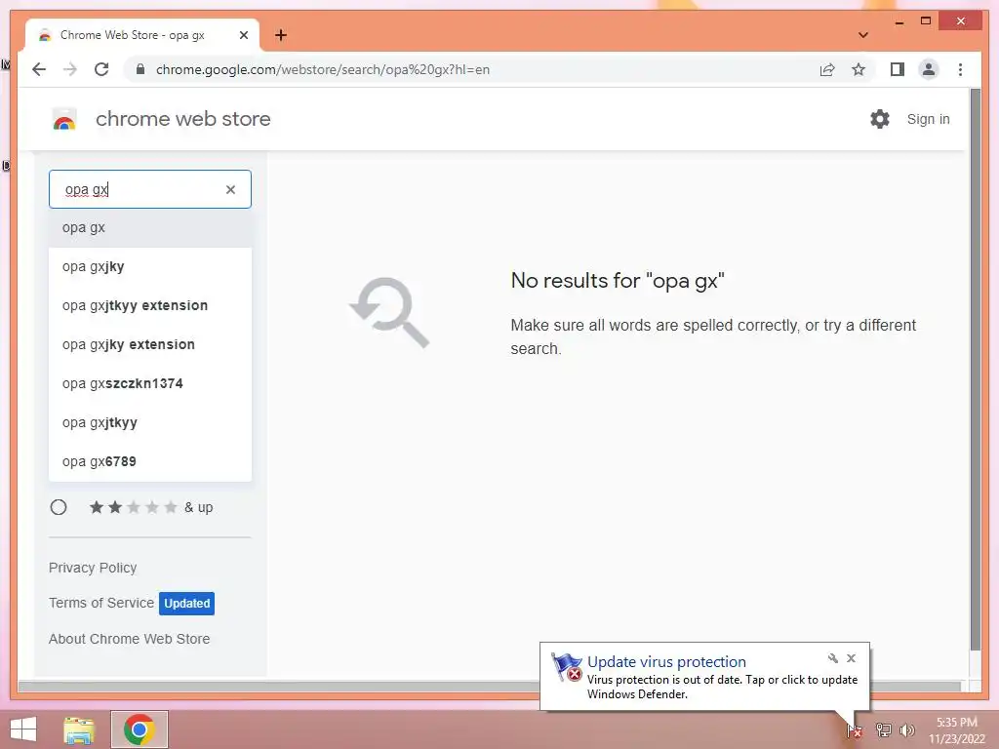Clear the search box text
This screenshot has width=999, height=749.
[x=230, y=189]
